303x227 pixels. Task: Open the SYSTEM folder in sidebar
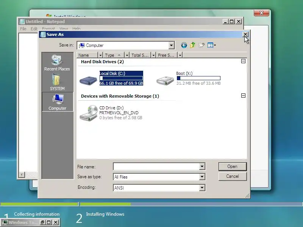pyautogui.click(x=57, y=82)
